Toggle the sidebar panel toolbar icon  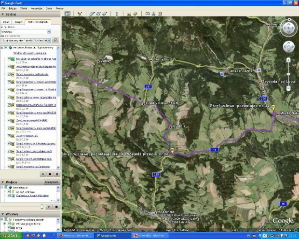[68, 14]
